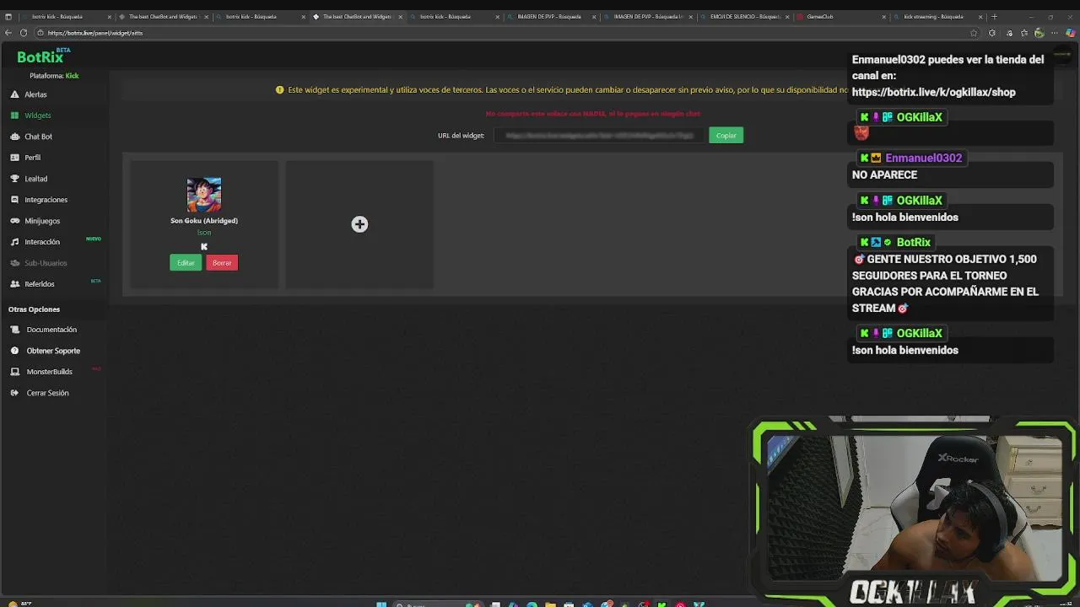Image resolution: width=1080 pixels, height=607 pixels.
Task: Click the Chat Bot robot icon
Action: tap(15, 137)
